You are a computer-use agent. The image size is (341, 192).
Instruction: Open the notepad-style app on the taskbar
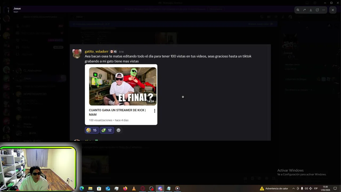(x=169, y=189)
